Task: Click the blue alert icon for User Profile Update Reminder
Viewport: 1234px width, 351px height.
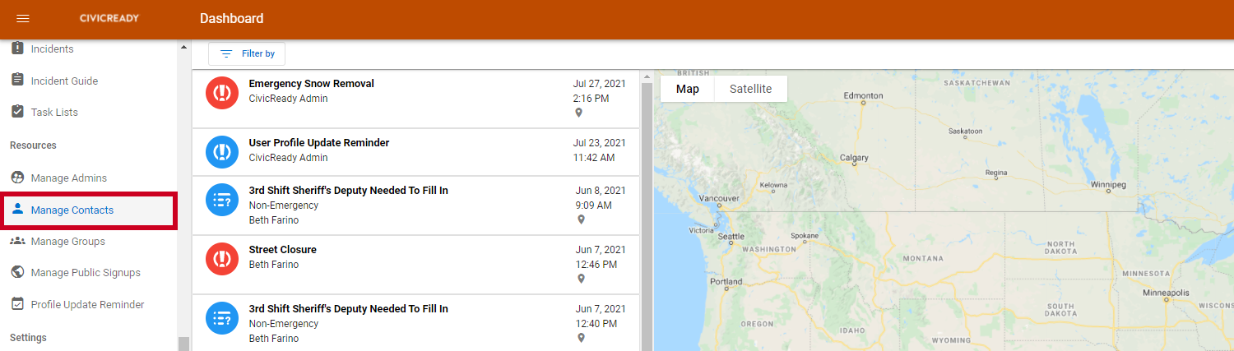Action: coord(221,151)
